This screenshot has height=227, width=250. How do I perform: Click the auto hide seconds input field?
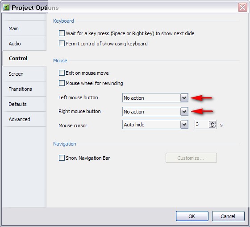click(x=202, y=125)
